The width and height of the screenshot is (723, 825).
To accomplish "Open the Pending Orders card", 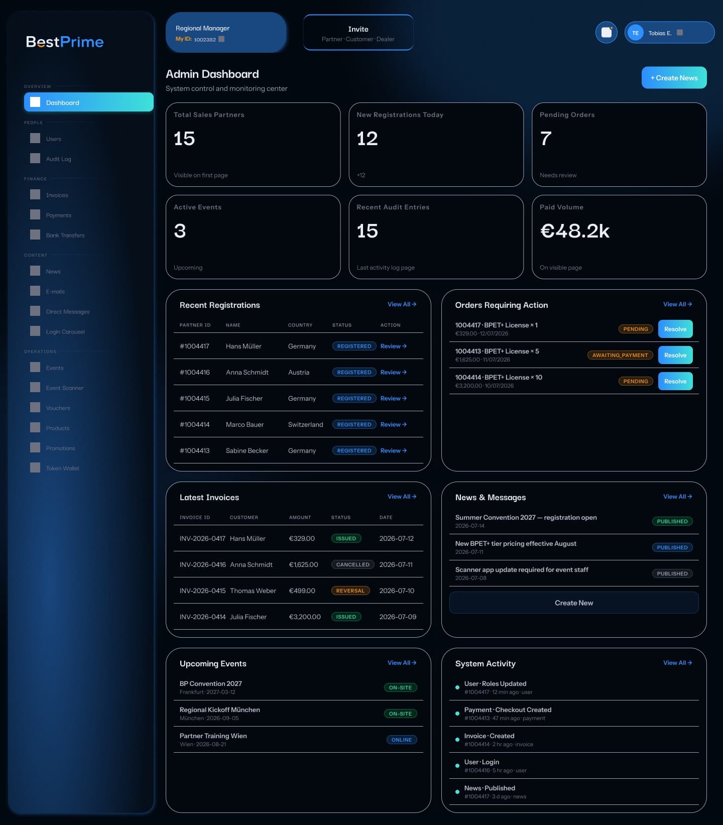I will 619,145.
